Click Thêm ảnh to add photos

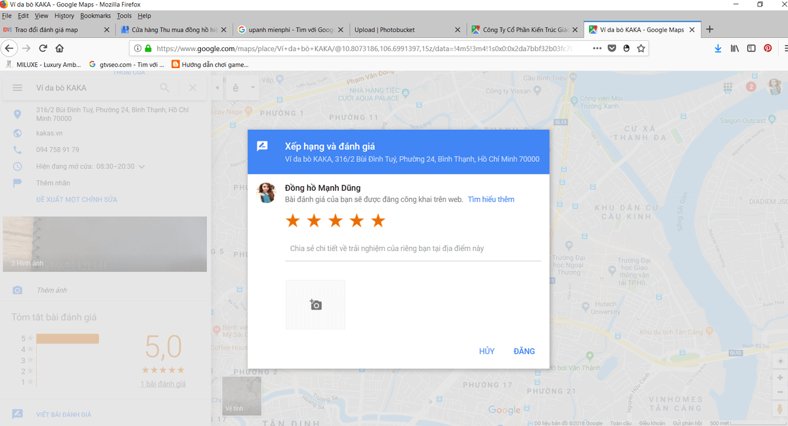click(x=52, y=290)
